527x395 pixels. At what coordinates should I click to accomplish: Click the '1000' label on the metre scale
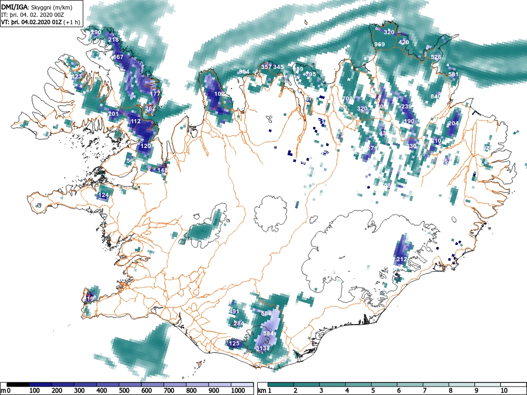tap(238, 391)
